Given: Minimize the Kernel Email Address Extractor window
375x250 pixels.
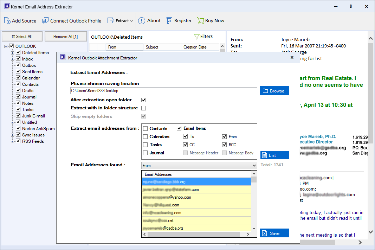Looking at the screenshot, I should point(336,6).
